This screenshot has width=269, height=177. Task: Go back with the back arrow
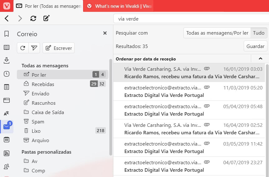[7, 18]
